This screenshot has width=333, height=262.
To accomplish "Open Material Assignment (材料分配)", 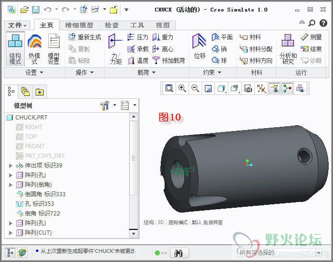I will 256,49.
